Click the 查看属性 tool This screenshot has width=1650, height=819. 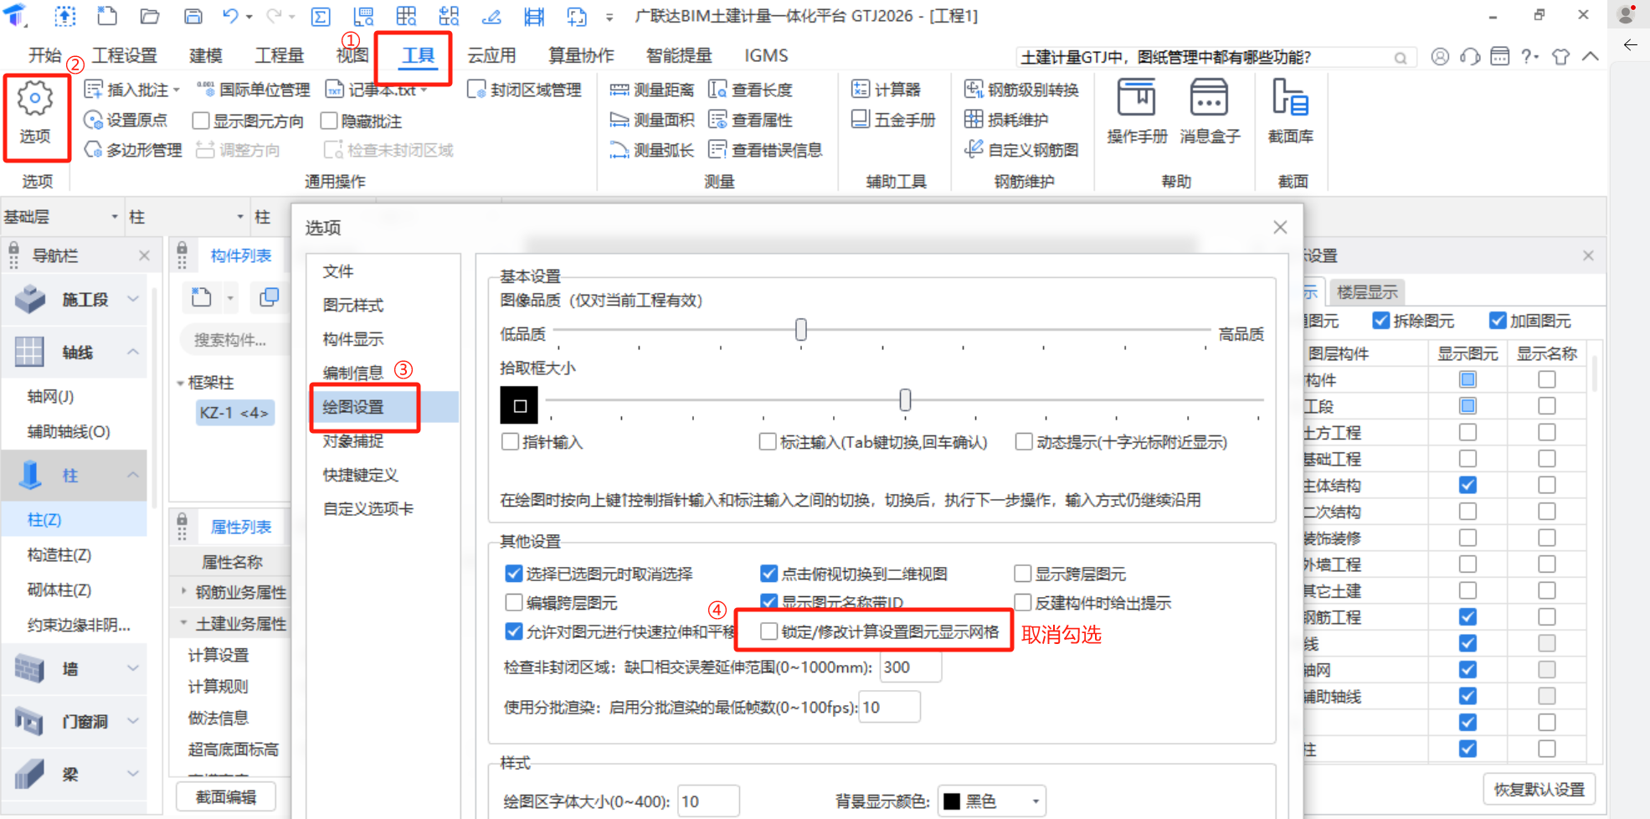(751, 120)
